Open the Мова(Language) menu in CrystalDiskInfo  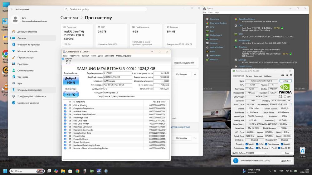(x=123, y=56)
